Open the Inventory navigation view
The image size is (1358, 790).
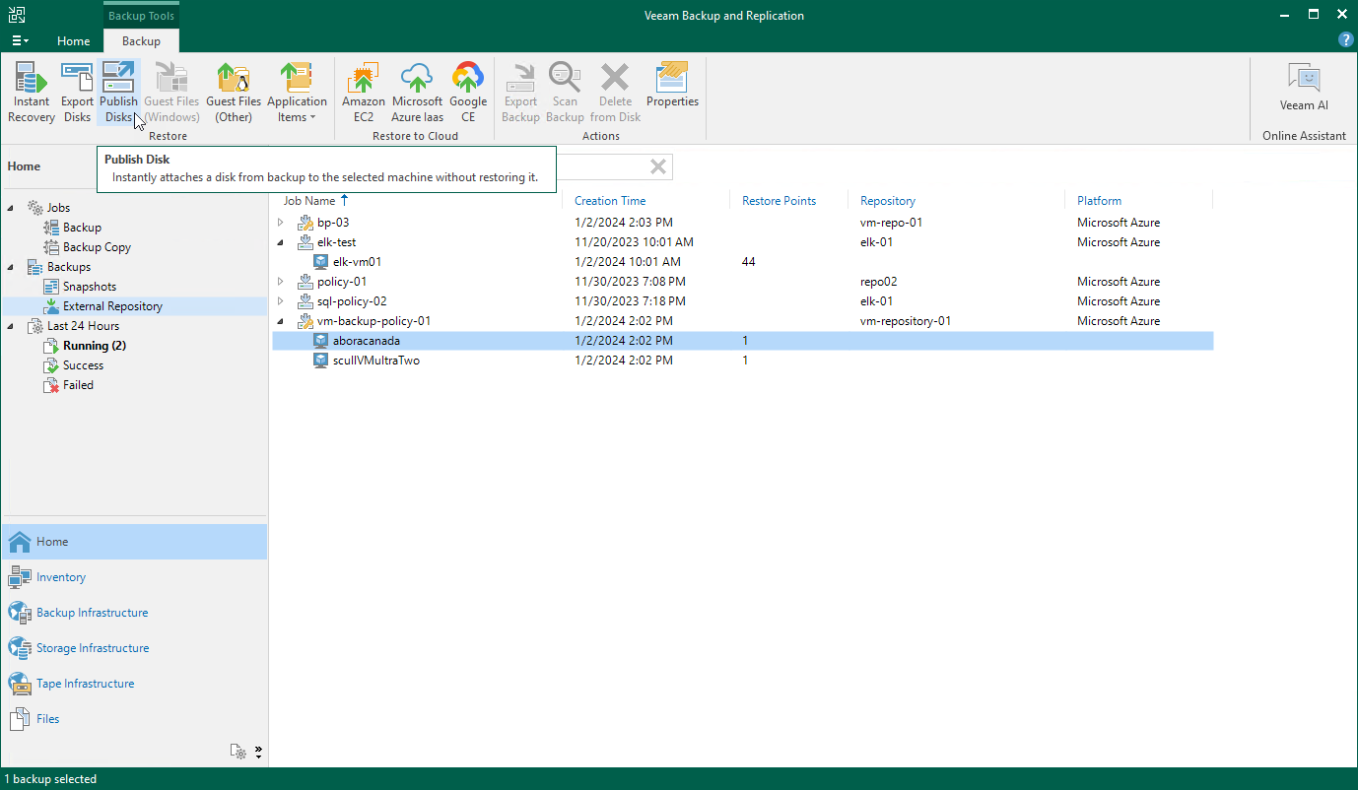pyautogui.click(x=134, y=577)
